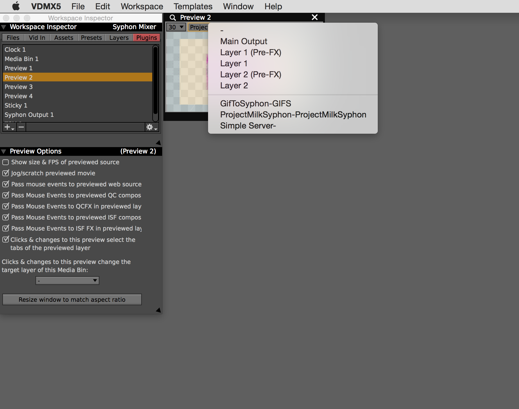Select GifToSyphon-GIFS source
This screenshot has width=519, height=409.
coord(293,103)
